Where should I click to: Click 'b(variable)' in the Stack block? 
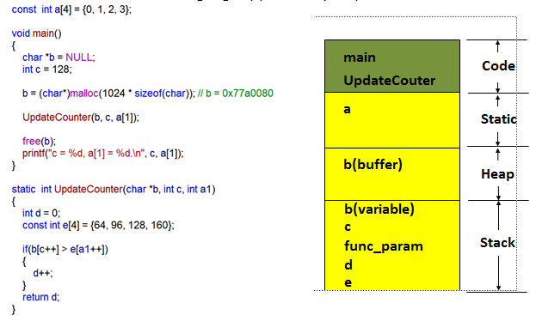(x=379, y=209)
